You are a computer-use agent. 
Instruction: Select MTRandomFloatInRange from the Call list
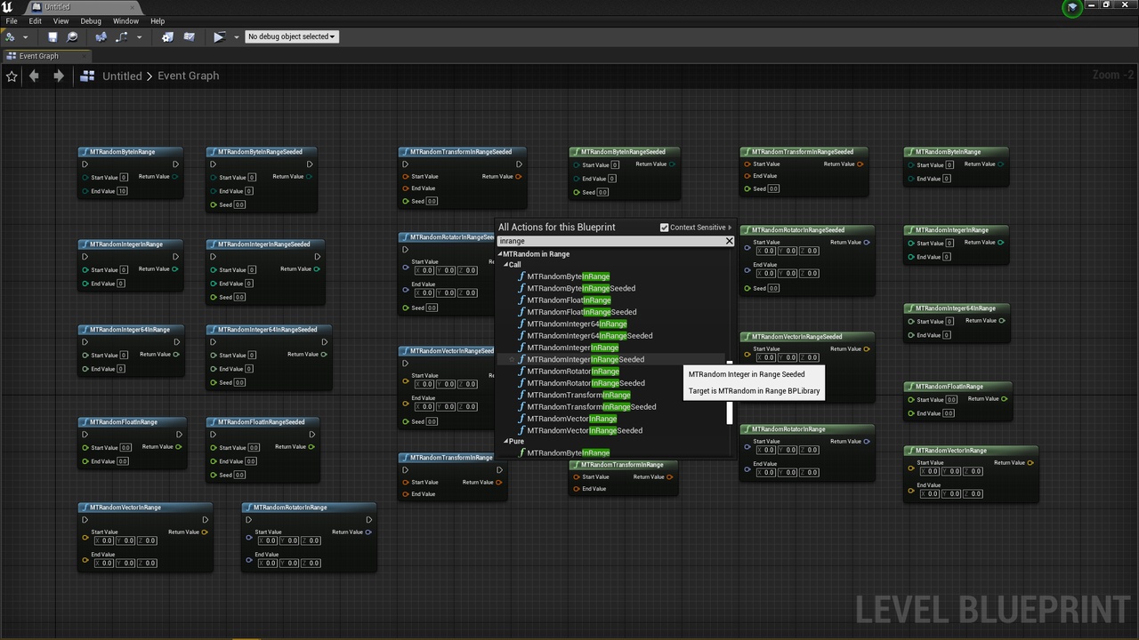coord(569,300)
